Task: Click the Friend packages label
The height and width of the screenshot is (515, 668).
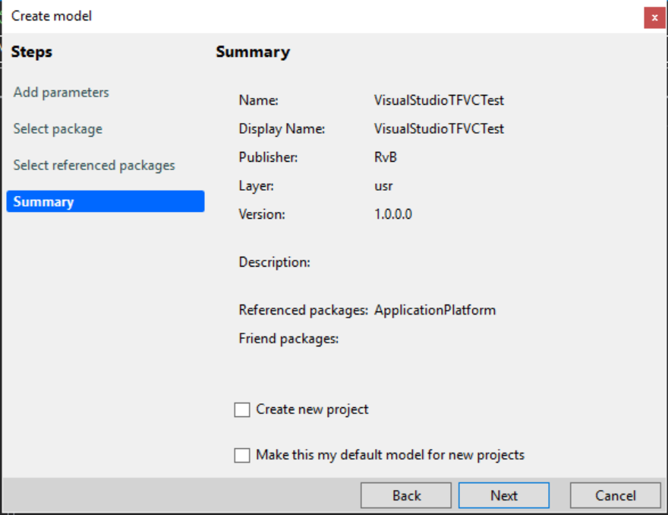Action: (x=288, y=339)
